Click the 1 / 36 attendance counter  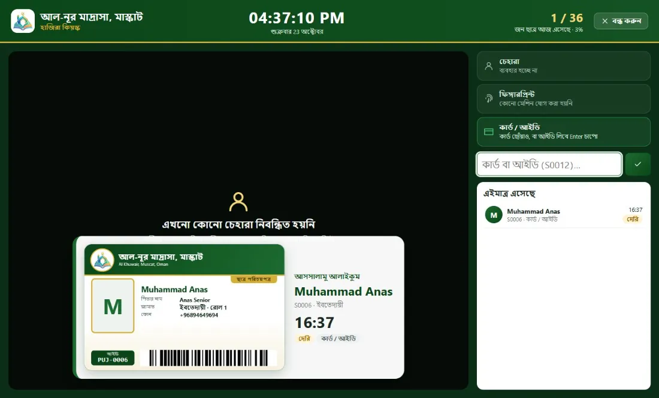click(567, 18)
